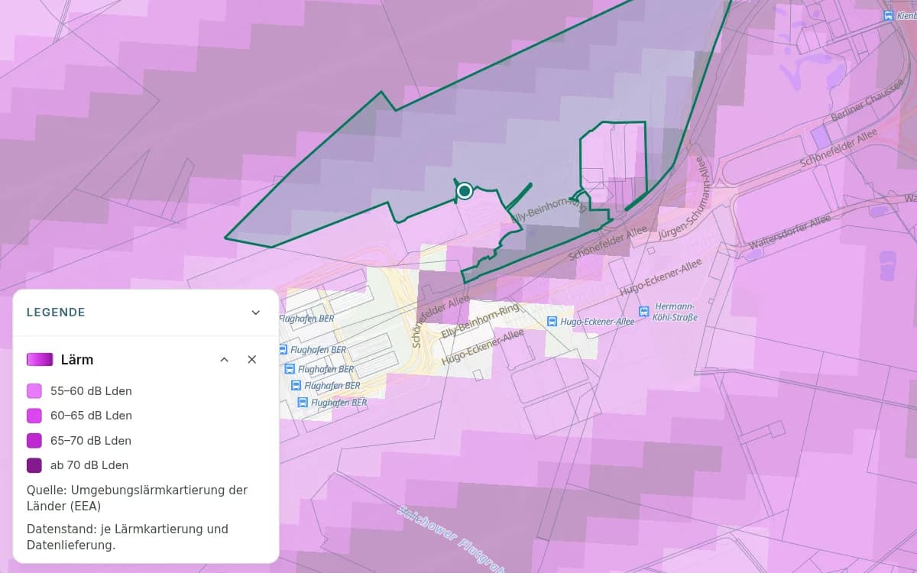
Task: Remove the Lärm layer with the X
Action: point(251,360)
